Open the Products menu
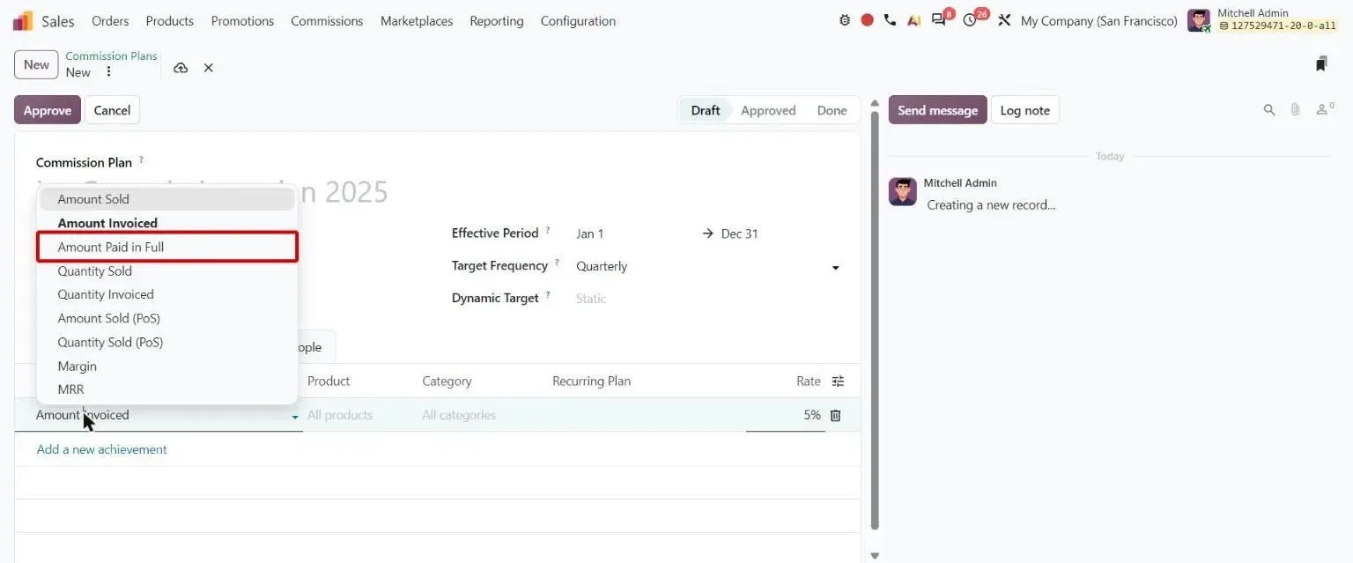Image resolution: width=1353 pixels, height=563 pixels. point(170,20)
